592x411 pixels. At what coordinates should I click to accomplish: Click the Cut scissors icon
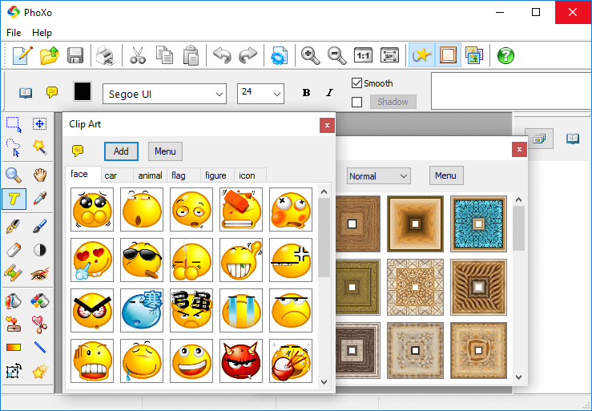tap(137, 55)
